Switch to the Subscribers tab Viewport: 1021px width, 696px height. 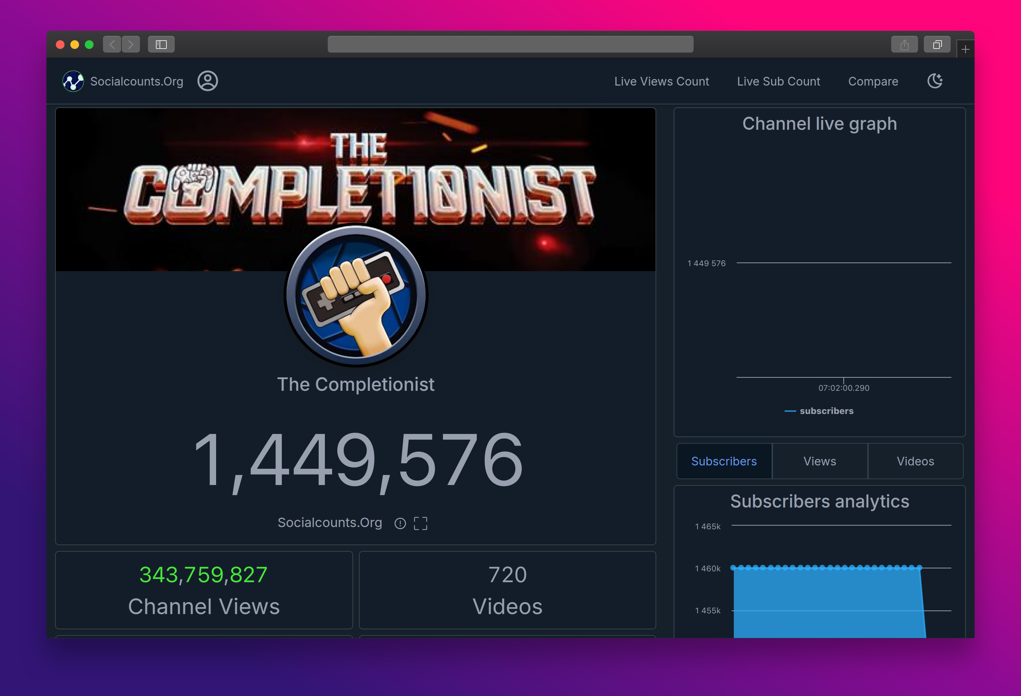724,461
